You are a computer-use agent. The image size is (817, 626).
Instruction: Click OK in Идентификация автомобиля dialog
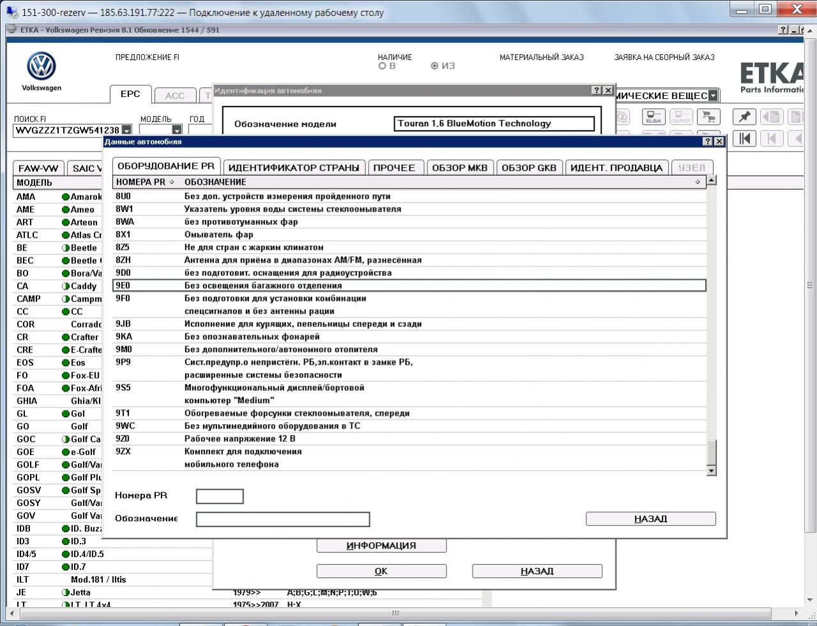pyautogui.click(x=381, y=571)
